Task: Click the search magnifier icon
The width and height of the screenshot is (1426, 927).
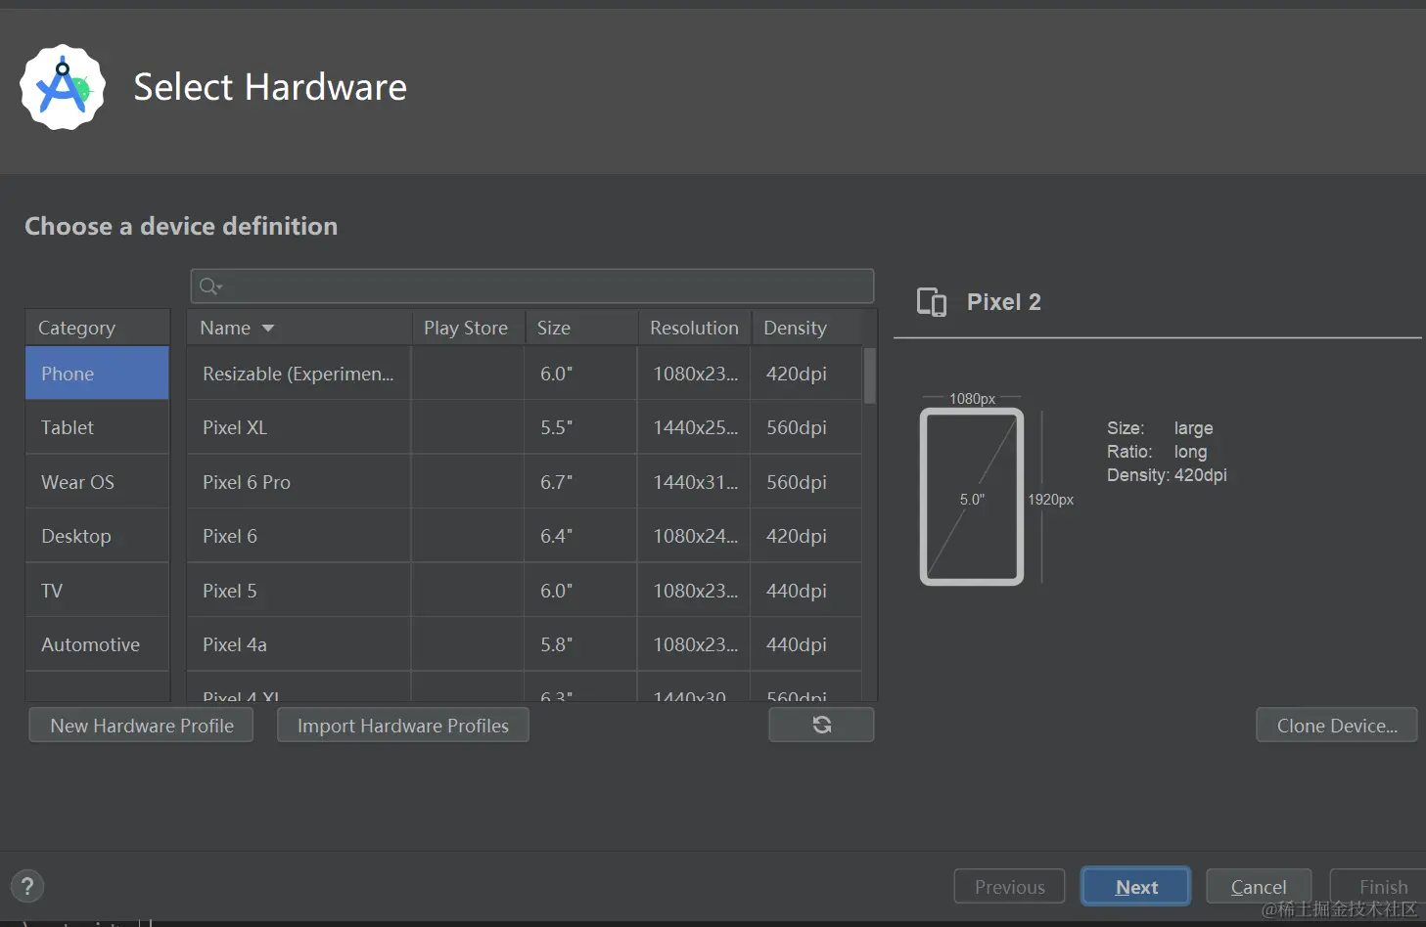Action: [209, 287]
